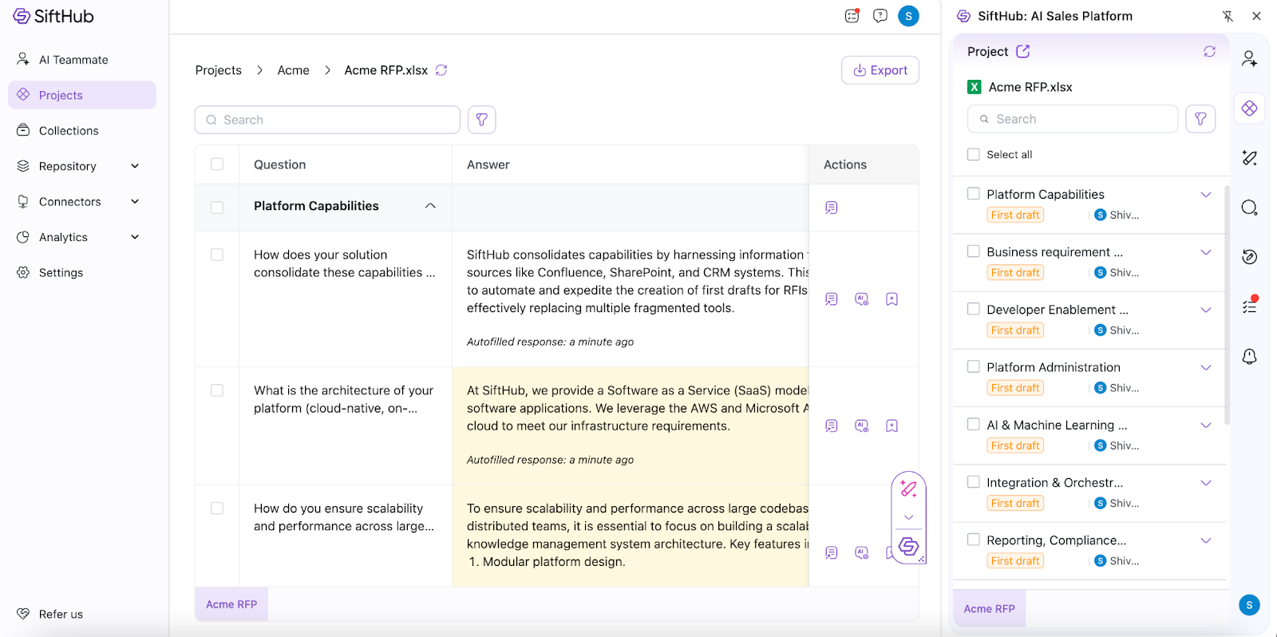The height and width of the screenshot is (637, 1277).
Task: Click the magic wand icon in right rail
Action: pyautogui.click(x=1249, y=158)
